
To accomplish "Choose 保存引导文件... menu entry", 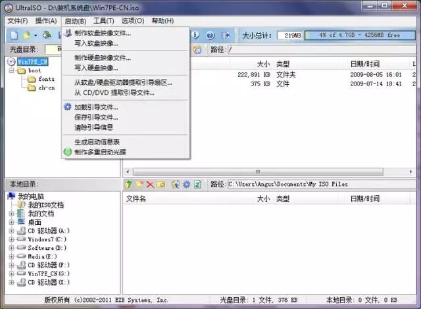I will pos(126,117).
